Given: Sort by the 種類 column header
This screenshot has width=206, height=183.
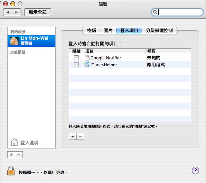Looking at the screenshot, I should click(168, 51).
